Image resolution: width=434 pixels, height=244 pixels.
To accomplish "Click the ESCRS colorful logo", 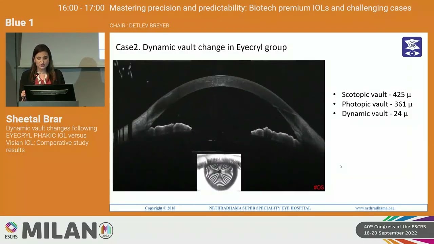I will point(11,230).
